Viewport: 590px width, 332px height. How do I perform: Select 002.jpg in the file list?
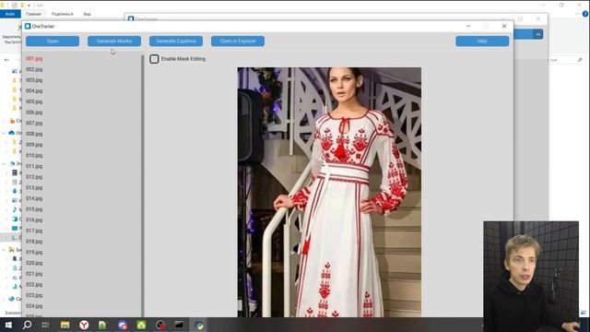pyautogui.click(x=34, y=70)
